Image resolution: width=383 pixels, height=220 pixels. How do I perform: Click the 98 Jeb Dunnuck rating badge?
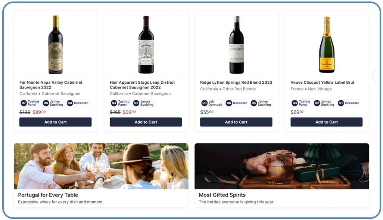click(212, 103)
